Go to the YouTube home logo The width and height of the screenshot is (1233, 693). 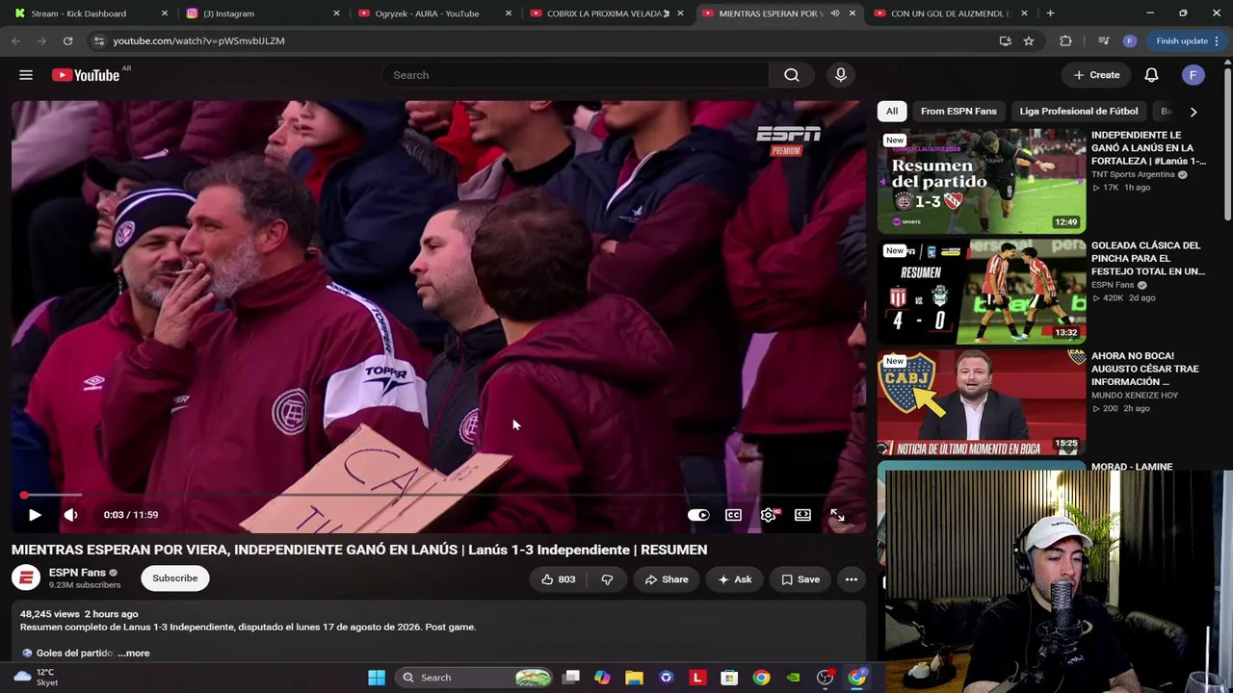coord(86,75)
